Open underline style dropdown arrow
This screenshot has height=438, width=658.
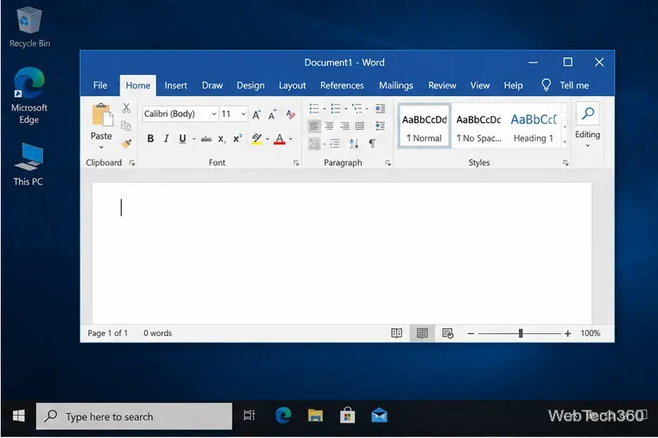coord(194,139)
